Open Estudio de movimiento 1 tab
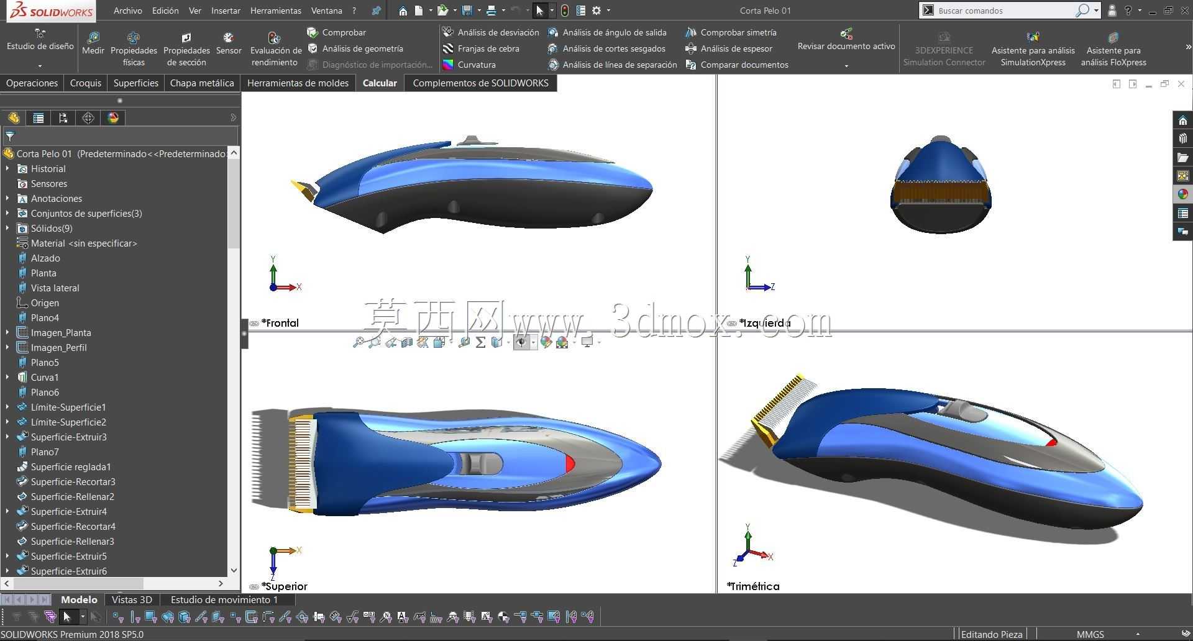The image size is (1193, 641). click(224, 600)
